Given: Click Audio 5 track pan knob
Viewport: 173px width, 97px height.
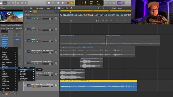Looking at the screenshot, I should (56, 40).
